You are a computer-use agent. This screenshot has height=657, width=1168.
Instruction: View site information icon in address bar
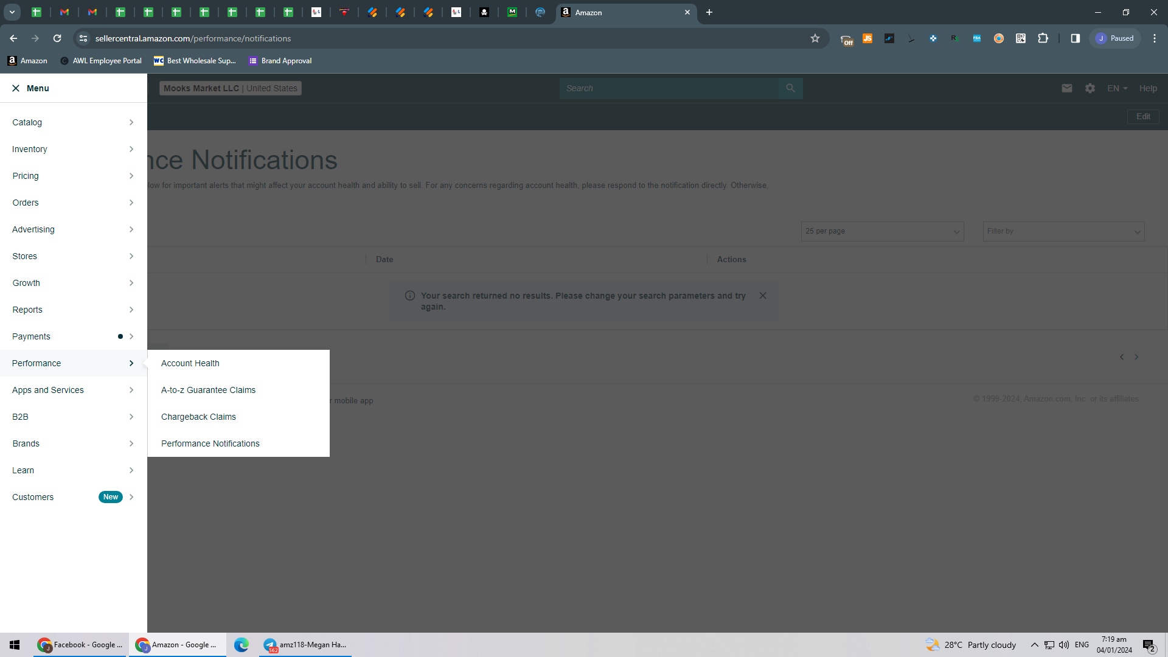(83, 38)
